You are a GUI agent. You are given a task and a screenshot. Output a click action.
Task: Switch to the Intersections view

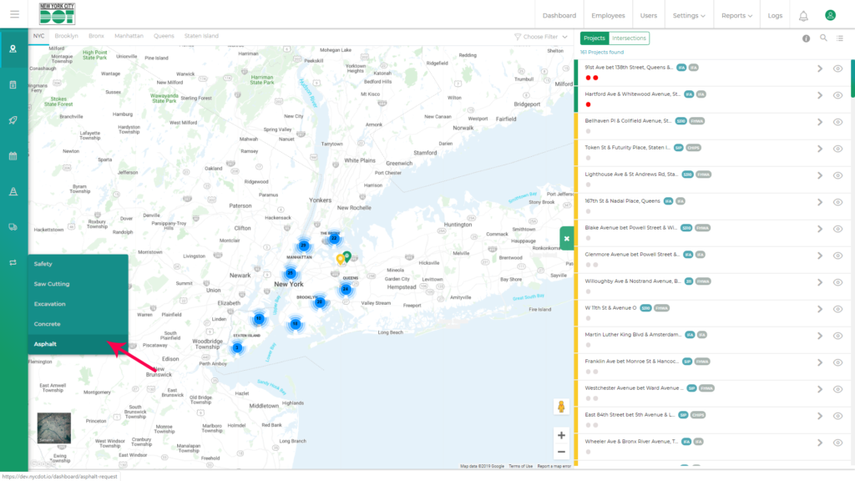(630, 38)
